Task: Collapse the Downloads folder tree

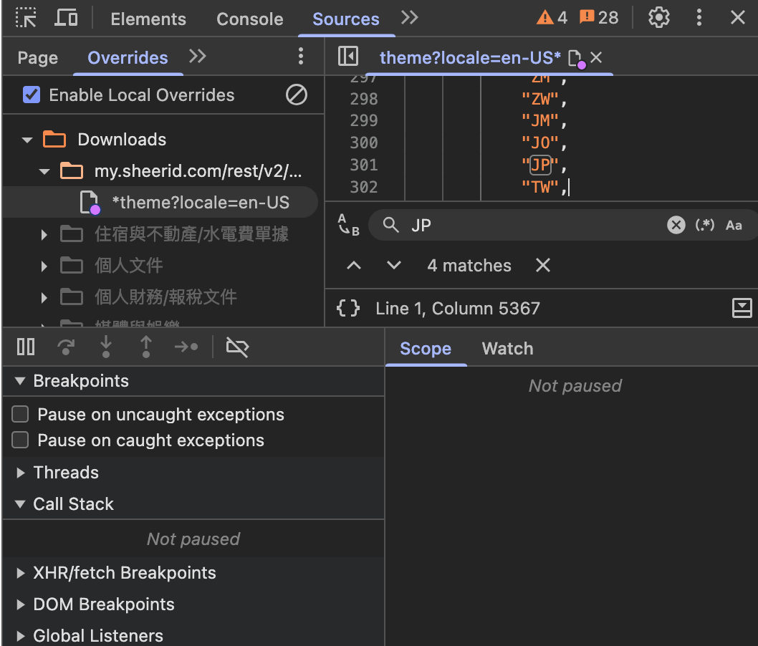Action: [x=27, y=140]
